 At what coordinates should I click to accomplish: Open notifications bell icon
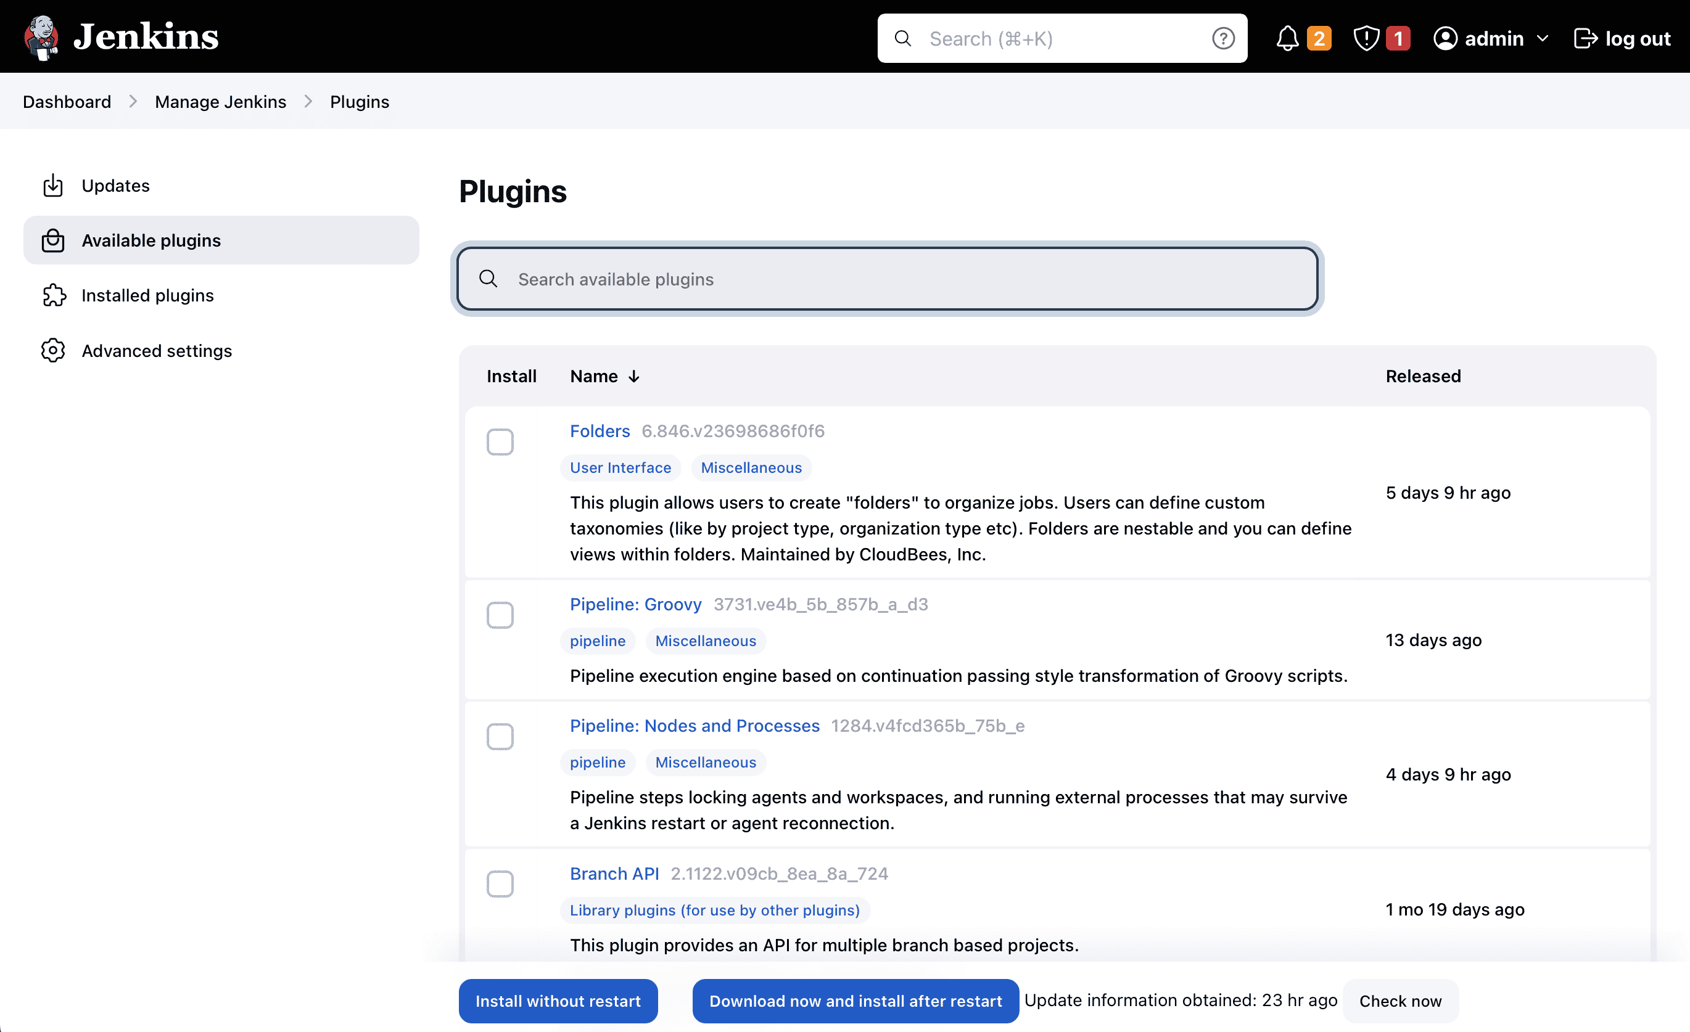[x=1287, y=38]
